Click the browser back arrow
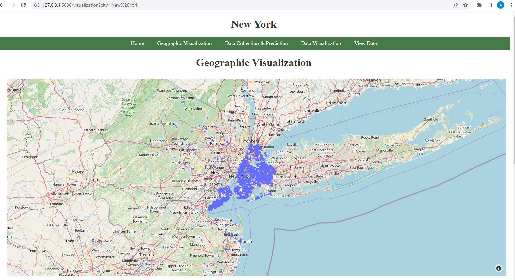The width and height of the screenshot is (515, 280). click(3, 5)
